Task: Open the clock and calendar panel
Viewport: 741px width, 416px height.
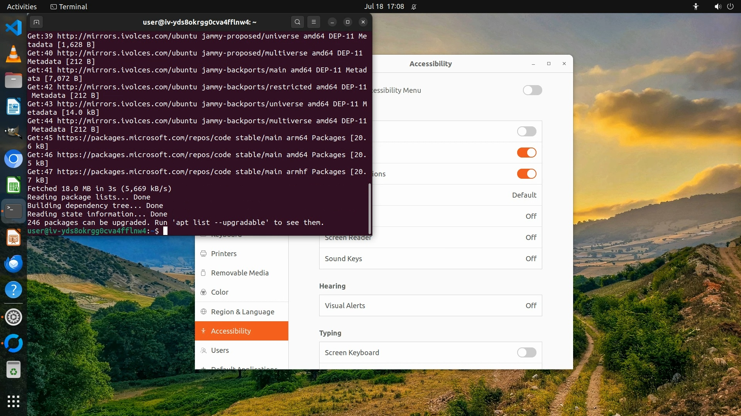Action: pos(384,7)
